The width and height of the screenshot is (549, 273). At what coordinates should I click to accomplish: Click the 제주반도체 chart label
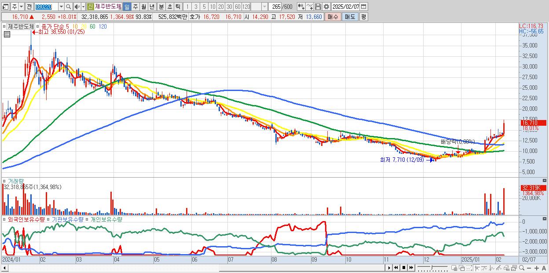pos(21,26)
